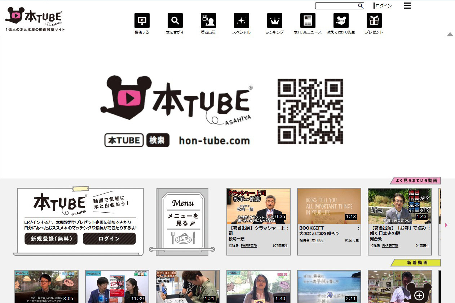Open the 【著者出演】クラッシャー上司 video title
This screenshot has width=455, height=303.
(257, 231)
